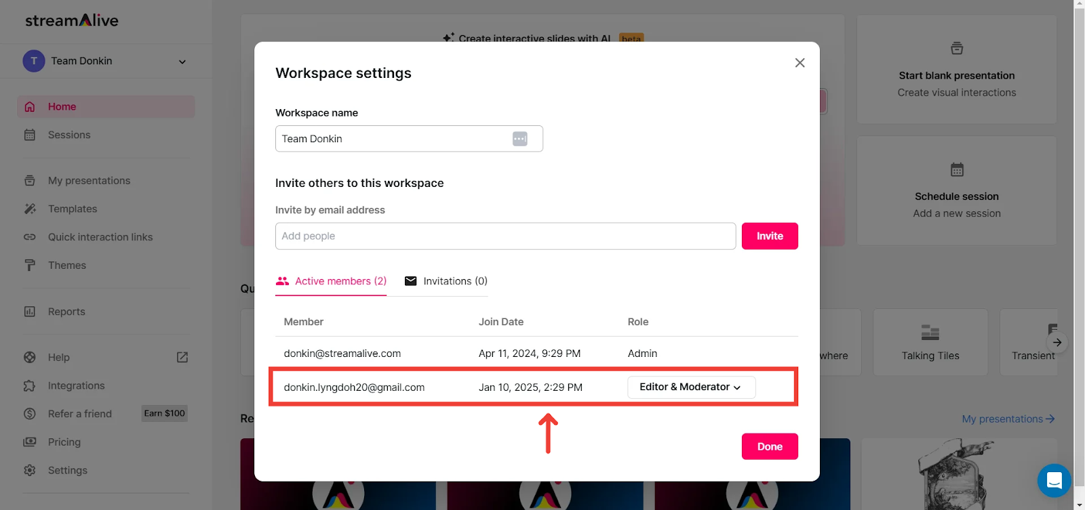This screenshot has width=1085, height=510.
Task: Click the Templates wand icon
Action: 30,209
